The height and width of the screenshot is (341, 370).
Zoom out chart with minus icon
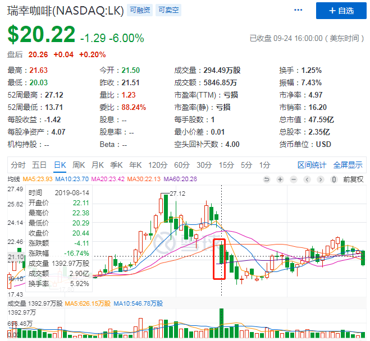[x=293, y=179]
